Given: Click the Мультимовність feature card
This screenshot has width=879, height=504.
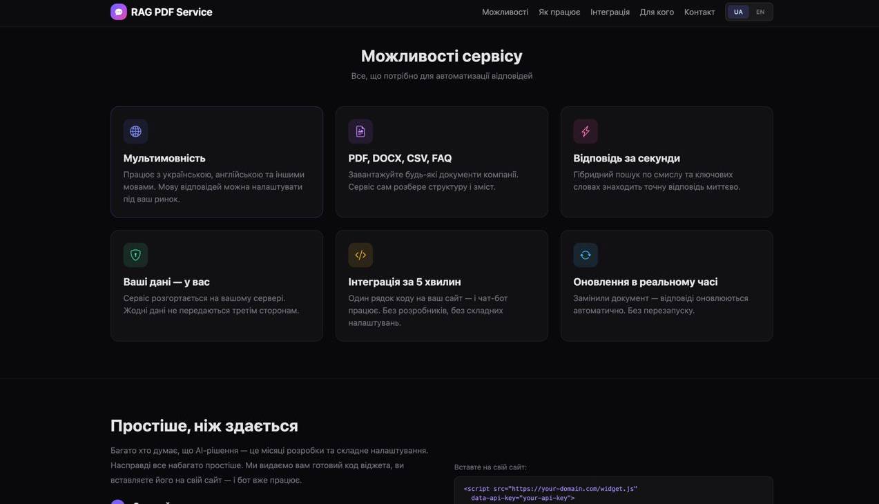Looking at the screenshot, I should point(216,162).
